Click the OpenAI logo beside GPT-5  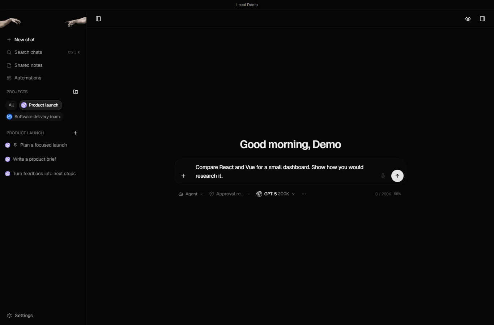click(x=259, y=194)
